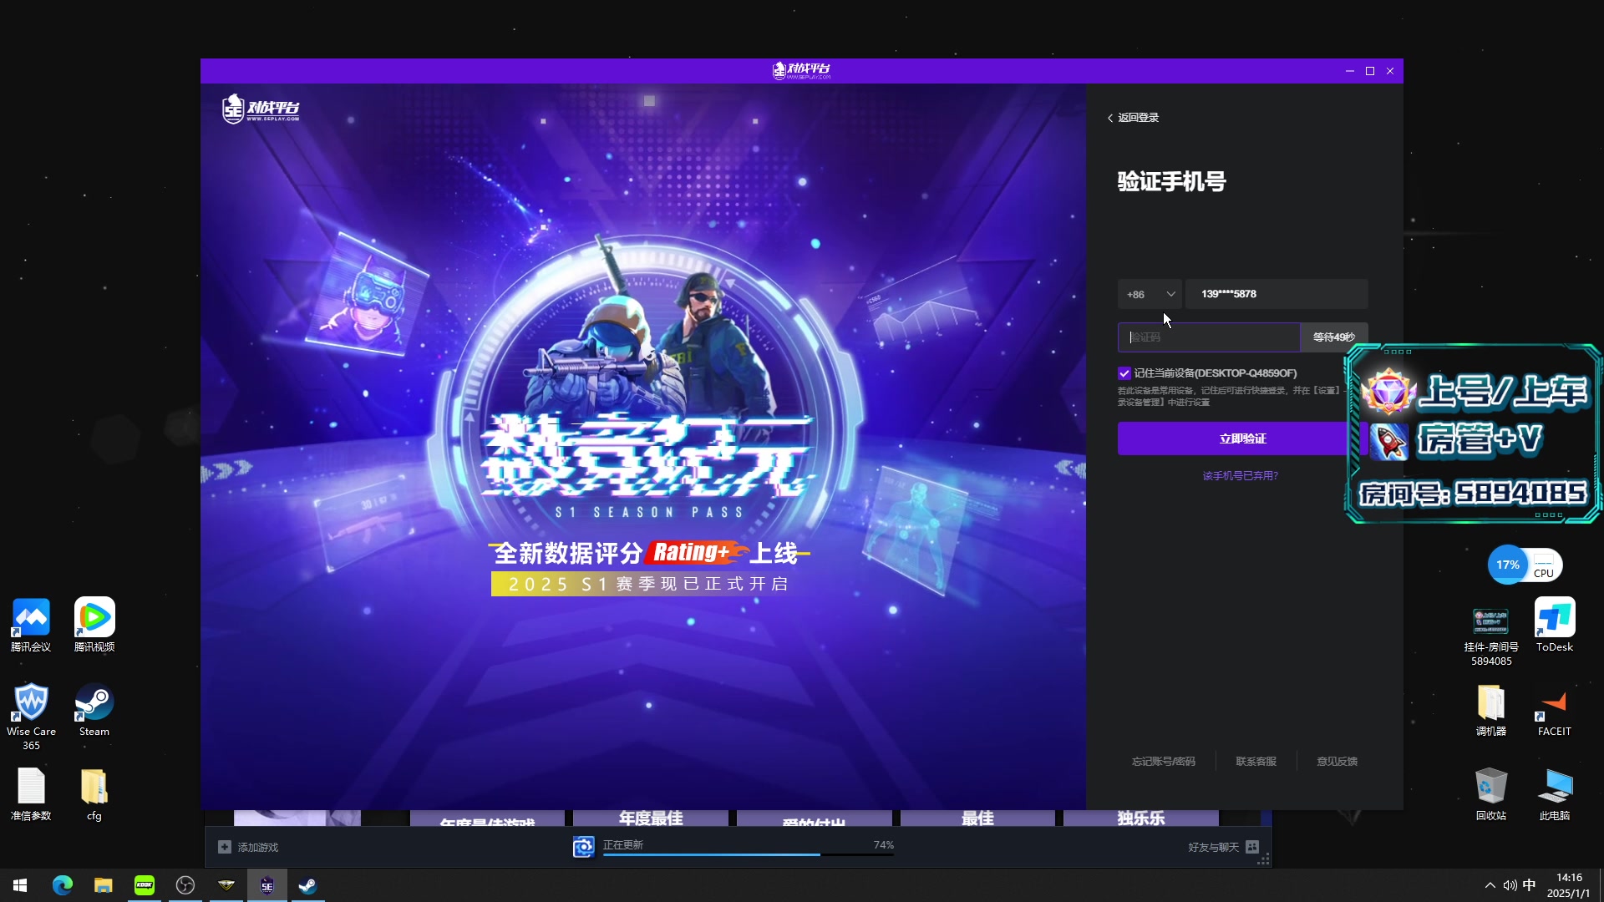Open the Windows Start menu
Image resolution: width=1604 pixels, height=902 pixels.
20,885
